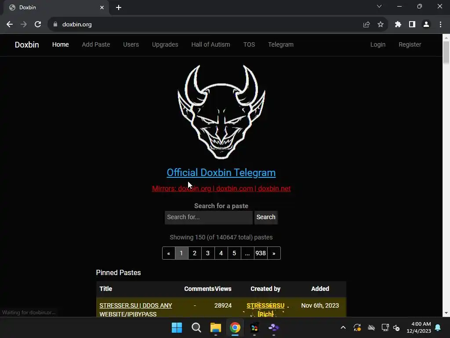Go to page 4 in pagination
Viewport: 450px width, 338px height.
(221, 253)
